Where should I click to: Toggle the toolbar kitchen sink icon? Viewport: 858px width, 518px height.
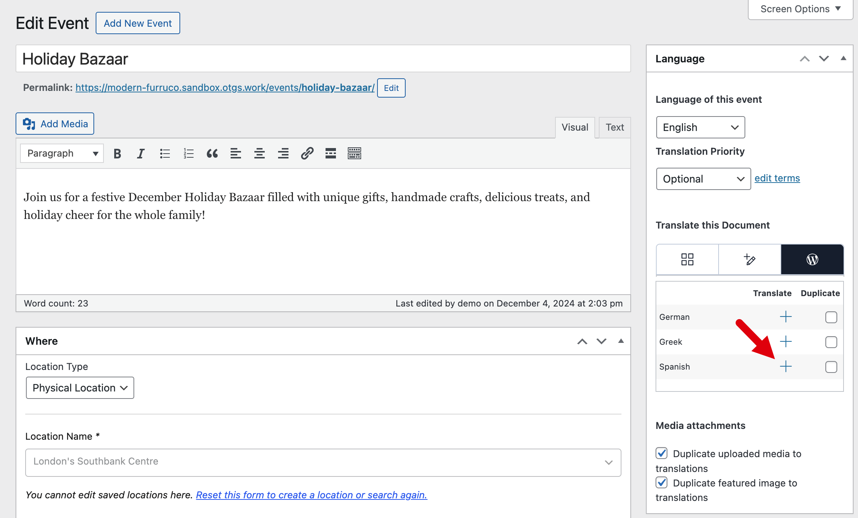354,153
